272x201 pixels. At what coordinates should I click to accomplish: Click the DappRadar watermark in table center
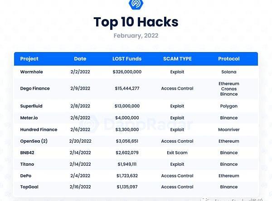(136, 124)
